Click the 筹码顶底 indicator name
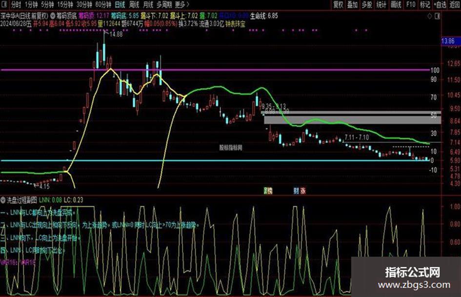Viewport: 461px width, 297px height. click(x=66, y=16)
